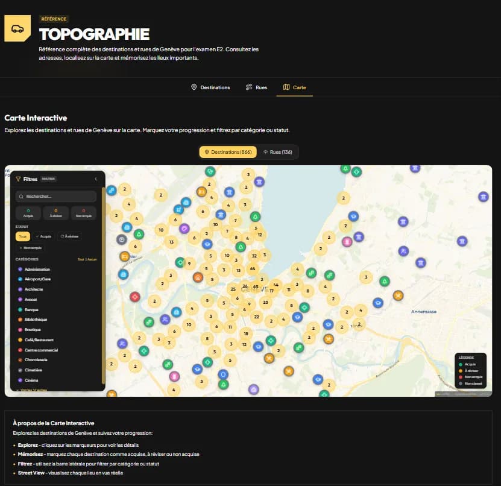
Task: Filter by 'À réviser' status chip
Action: click(70, 236)
